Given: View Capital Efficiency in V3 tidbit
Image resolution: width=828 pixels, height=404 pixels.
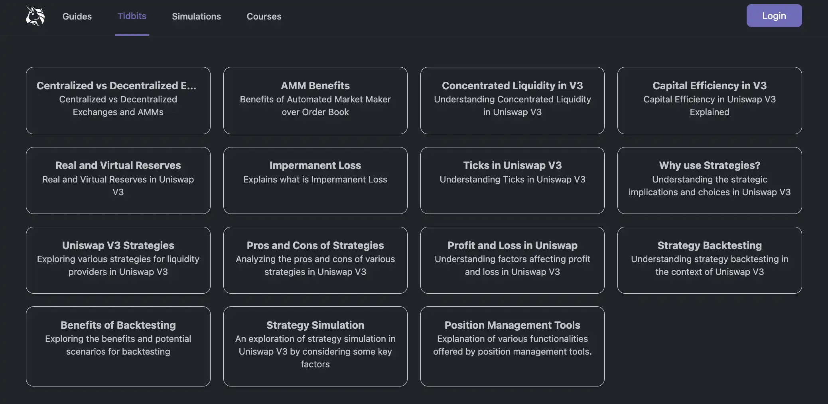Looking at the screenshot, I should point(709,100).
